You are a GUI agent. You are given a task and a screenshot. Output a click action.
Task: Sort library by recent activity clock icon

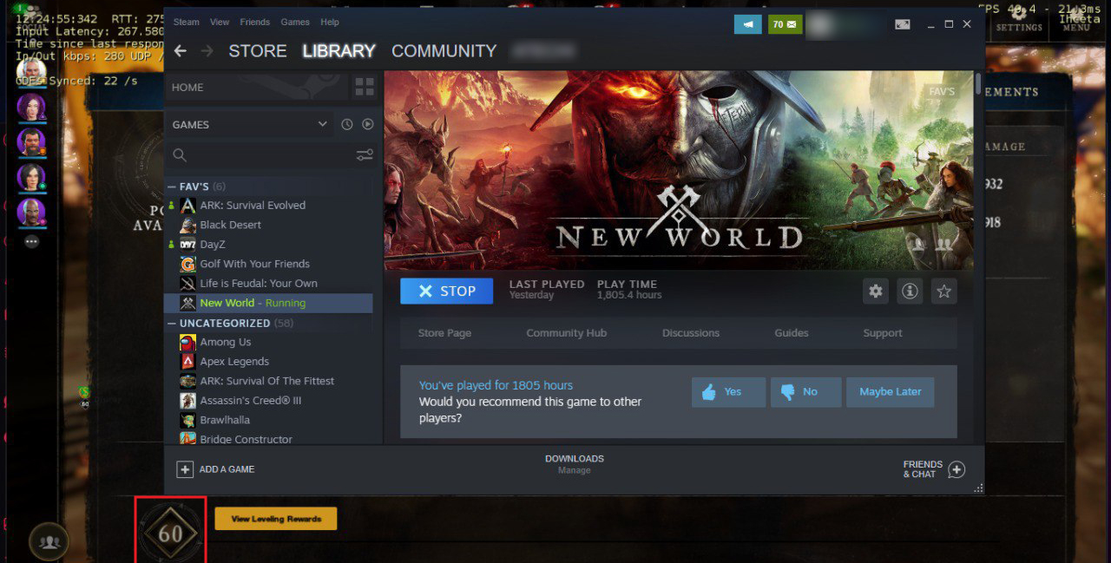[x=347, y=124]
